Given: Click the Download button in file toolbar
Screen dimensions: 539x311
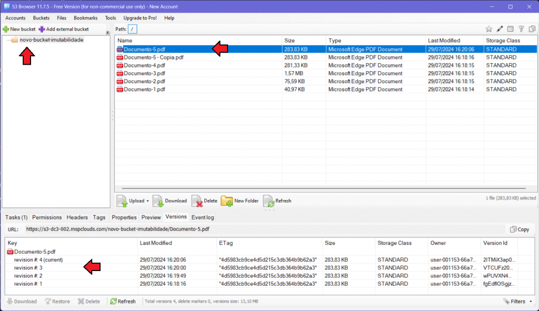Looking at the screenshot, I should [x=170, y=201].
